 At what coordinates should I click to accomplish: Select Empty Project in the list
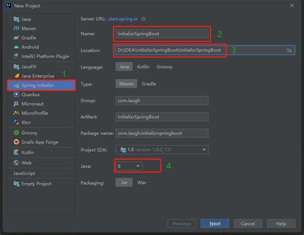[41, 184]
